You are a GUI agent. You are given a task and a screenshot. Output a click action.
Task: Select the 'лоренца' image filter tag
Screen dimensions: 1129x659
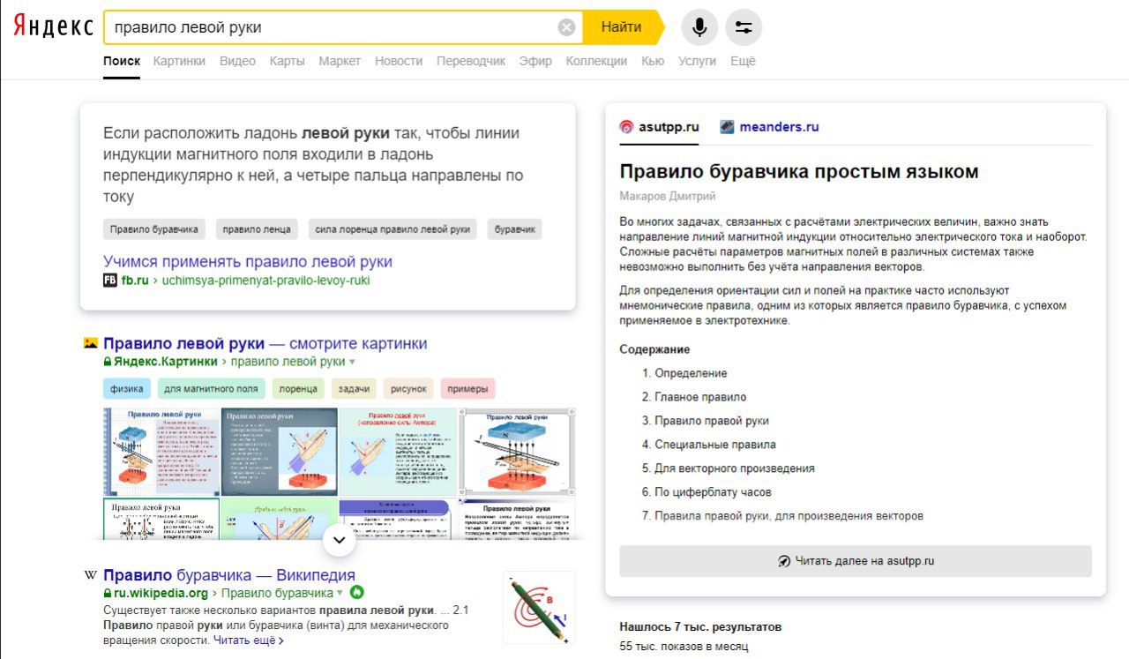[299, 389]
